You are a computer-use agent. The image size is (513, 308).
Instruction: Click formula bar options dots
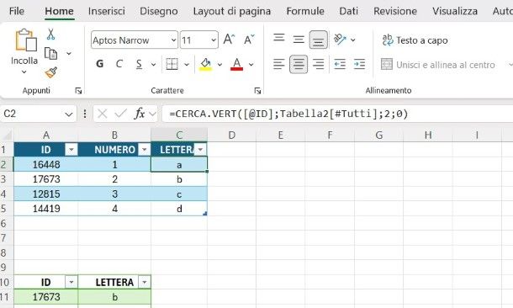(x=85, y=114)
